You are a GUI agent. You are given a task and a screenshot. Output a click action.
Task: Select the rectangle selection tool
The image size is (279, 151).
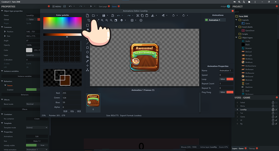[87, 25]
